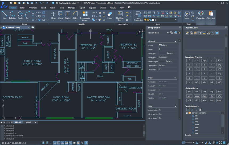Collapse the View section in Properties

175,78
